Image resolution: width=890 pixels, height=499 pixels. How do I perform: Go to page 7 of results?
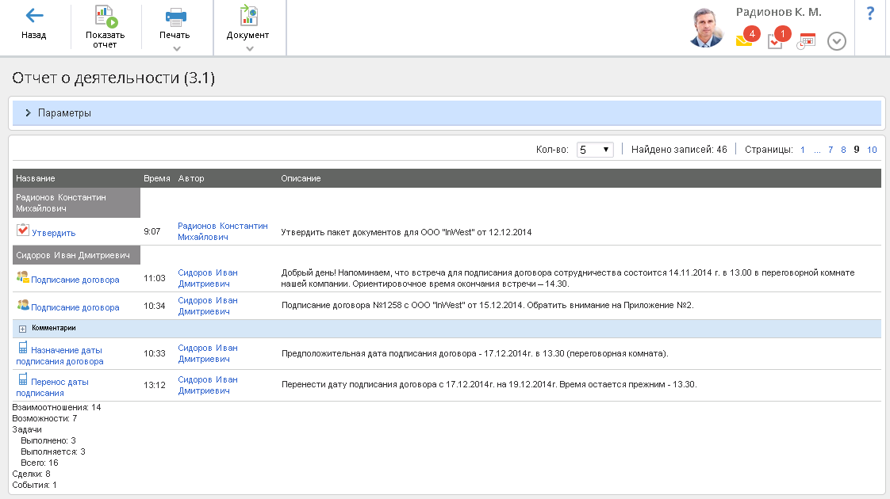coord(831,150)
